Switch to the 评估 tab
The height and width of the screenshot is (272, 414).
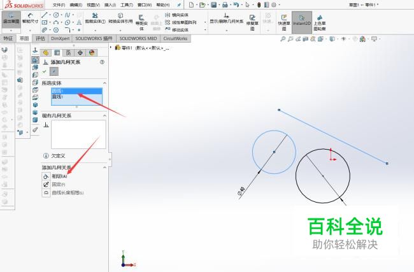coord(40,39)
